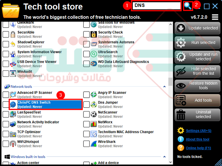Tick the Dns Jumper checkbox

(x=86, y=104)
